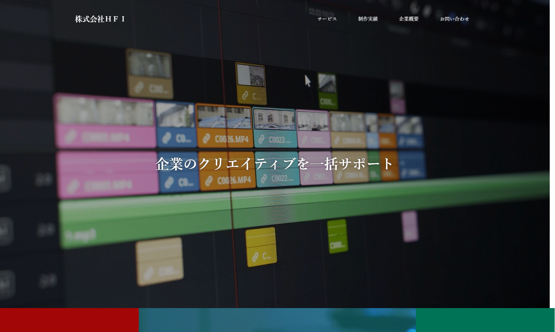Open the 企業概要 navigation link
This screenshot has height=332, width=555.
pyautogui.click(x=409, y=19)
